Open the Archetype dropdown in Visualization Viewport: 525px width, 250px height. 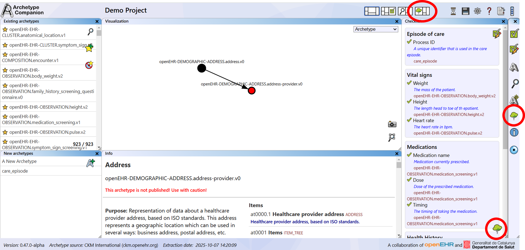[375, 29]
